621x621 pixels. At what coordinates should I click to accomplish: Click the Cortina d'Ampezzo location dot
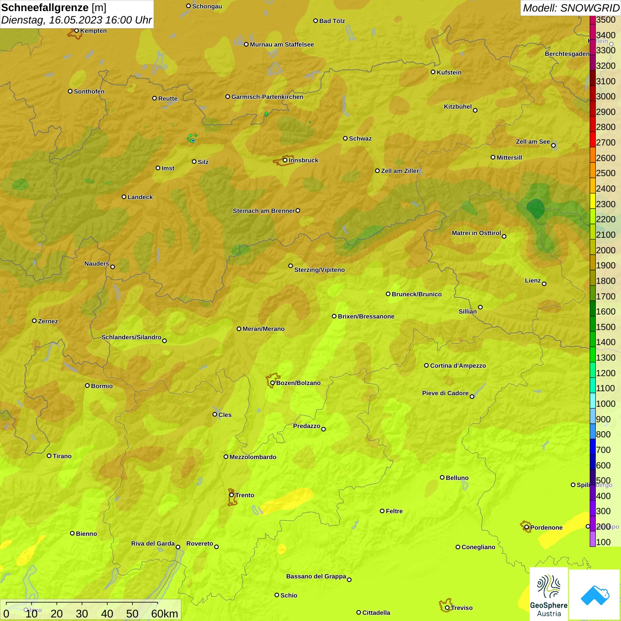point(426,366)
